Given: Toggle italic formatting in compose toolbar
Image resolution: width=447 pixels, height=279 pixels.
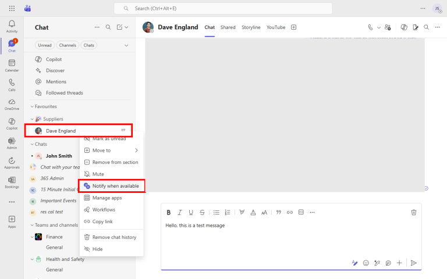Looking at the screenshot, I should [x=180, y=212].
